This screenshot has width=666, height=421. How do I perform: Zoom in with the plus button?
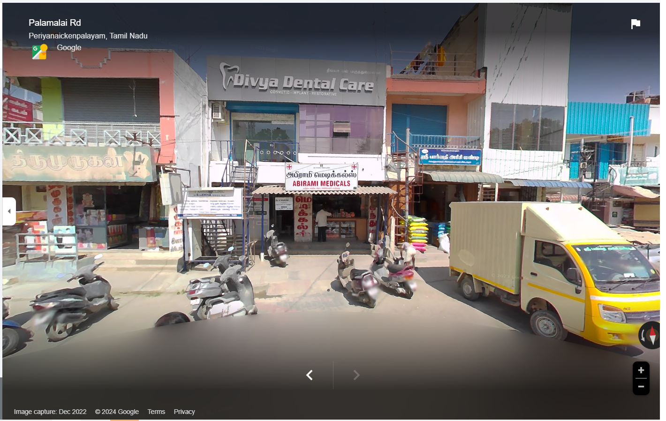(641, 370)
